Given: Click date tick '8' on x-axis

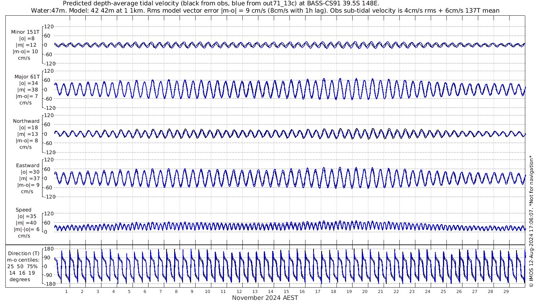Looking at the screenshot, I should pos(176,291).
